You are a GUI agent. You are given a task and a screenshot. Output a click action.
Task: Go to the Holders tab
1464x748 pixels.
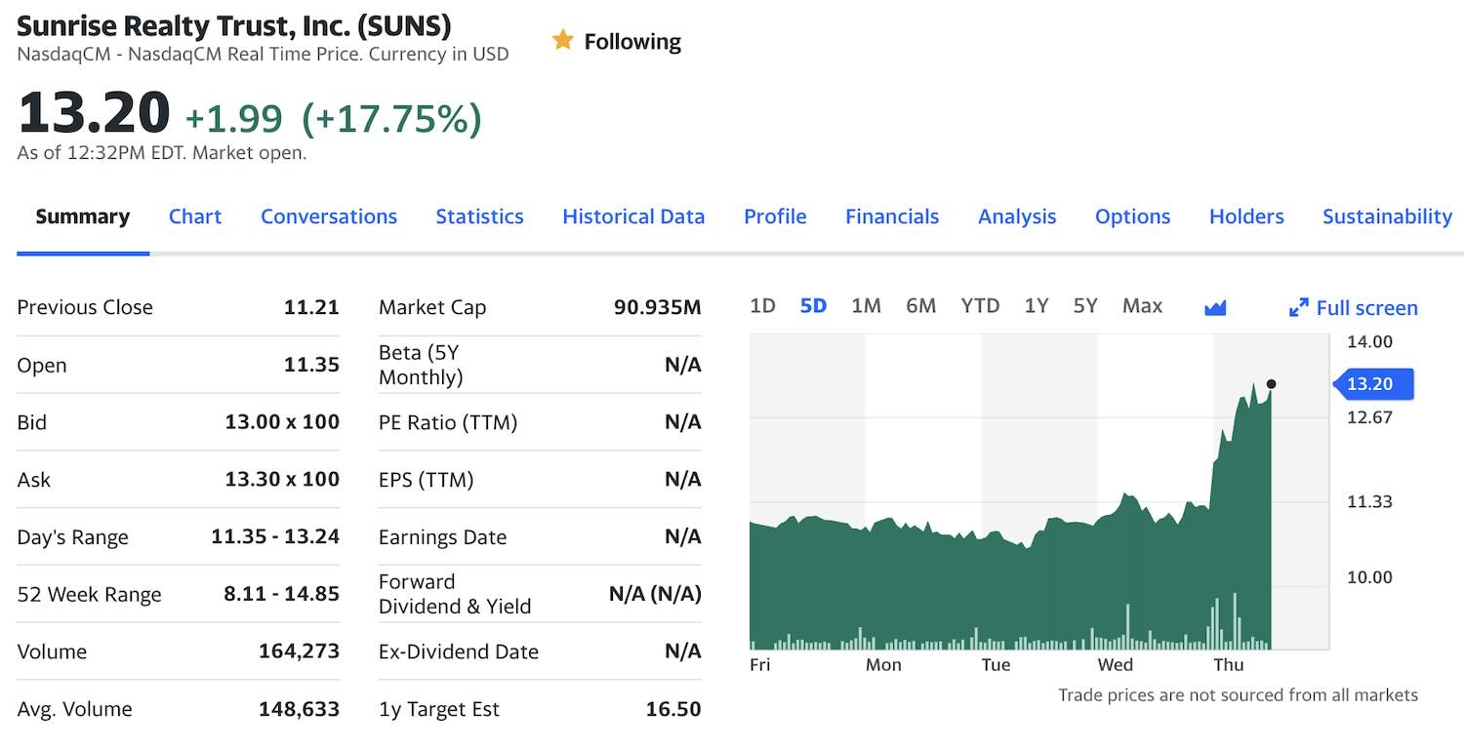pyautogui.click(x=1246, y=217)
